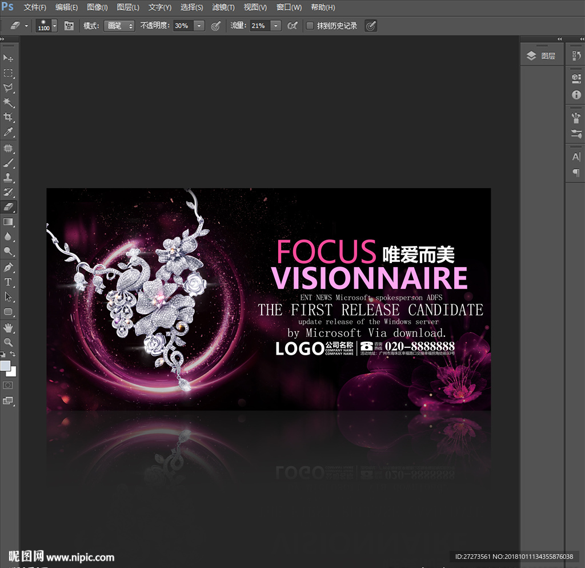This screenshot has height=568, width=585.
Task: Select the Brush tool
Action: (x=8, y=163)
